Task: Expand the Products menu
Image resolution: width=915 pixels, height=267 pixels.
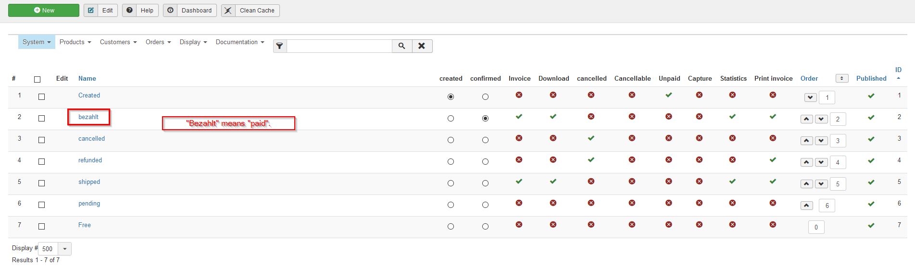Action: 75,42
